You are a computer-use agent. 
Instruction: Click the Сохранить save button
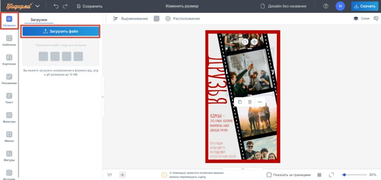89,6
